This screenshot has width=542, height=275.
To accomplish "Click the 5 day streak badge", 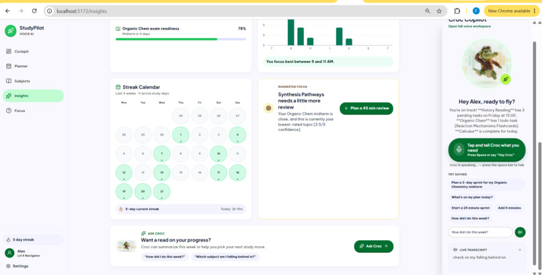I will (x=33, y=239).
